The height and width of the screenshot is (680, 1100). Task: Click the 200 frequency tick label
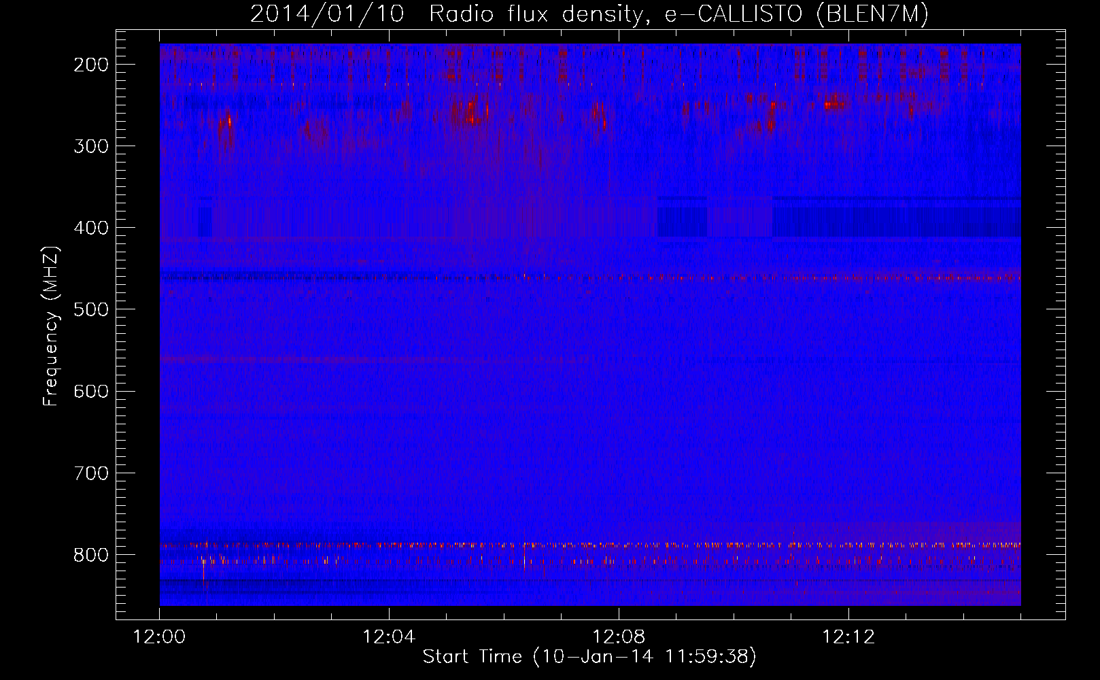coord(91,65)
